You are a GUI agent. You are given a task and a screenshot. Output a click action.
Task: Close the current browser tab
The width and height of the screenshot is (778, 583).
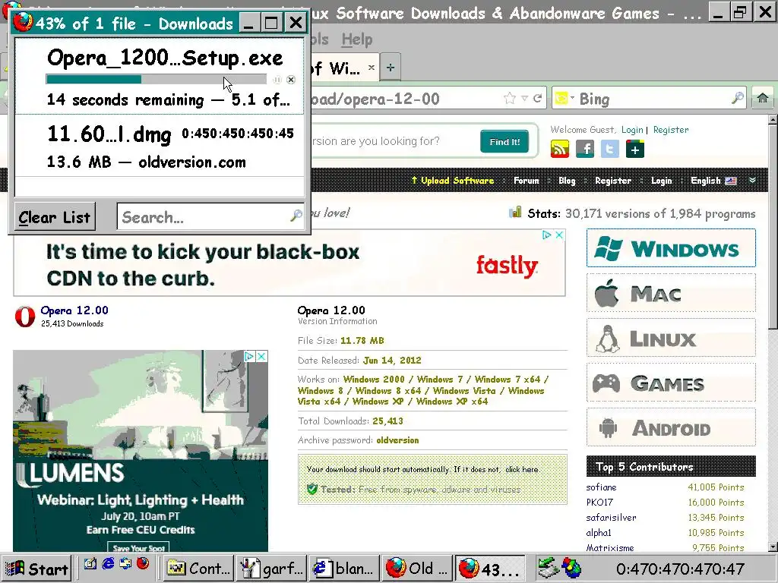click(x=371, y=67)
